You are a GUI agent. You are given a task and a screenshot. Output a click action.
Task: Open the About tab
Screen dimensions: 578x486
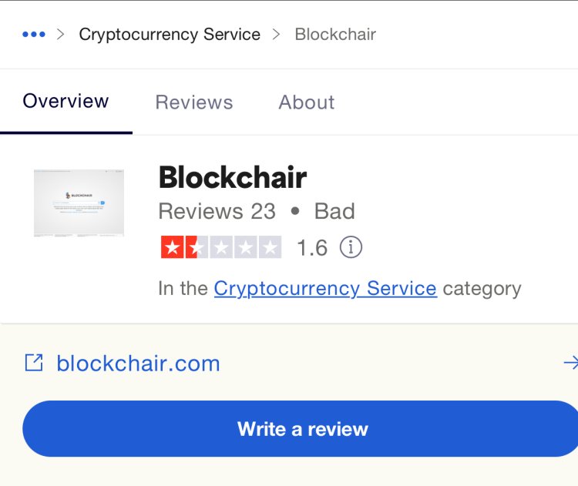pyautogui.click(x=306, y=102)
